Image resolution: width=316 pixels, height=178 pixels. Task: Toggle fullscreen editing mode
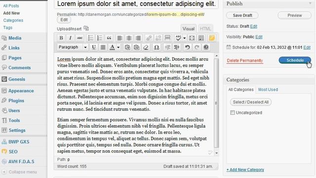coord(192,38)
